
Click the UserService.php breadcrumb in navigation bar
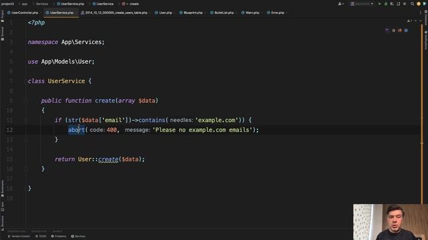click(x=70, y=4)
